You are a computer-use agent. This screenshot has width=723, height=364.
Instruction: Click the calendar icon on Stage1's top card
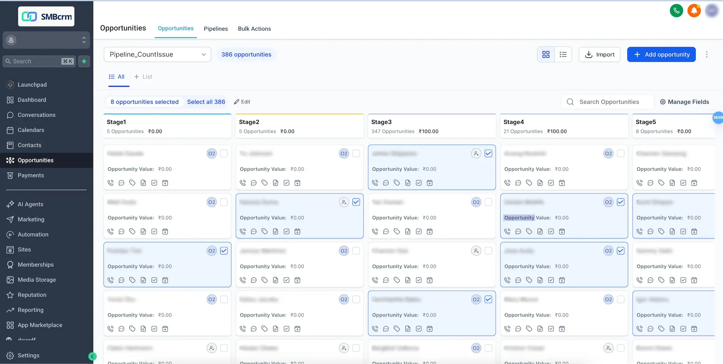(x=165, y=183)
